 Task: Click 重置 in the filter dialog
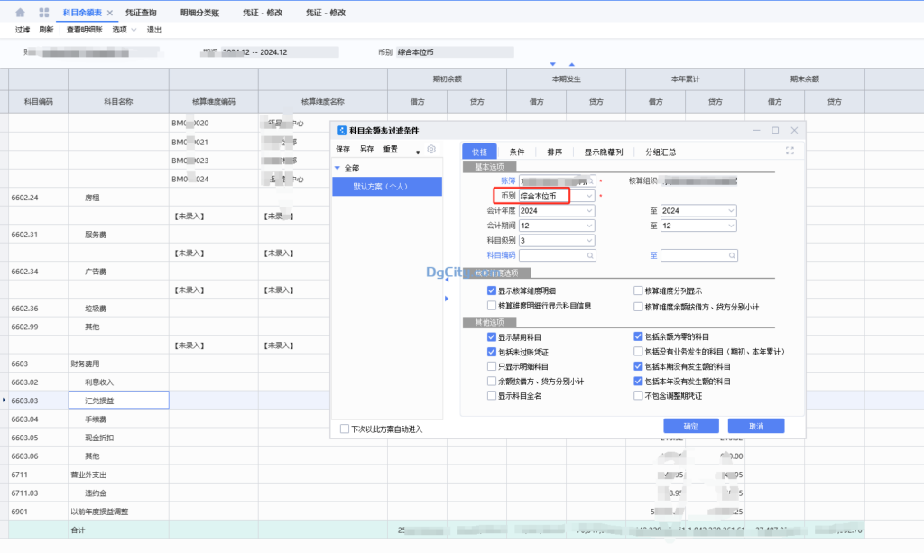(391, 149)
